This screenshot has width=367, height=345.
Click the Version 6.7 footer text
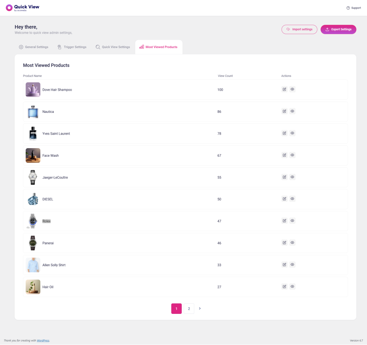point(357,340)
